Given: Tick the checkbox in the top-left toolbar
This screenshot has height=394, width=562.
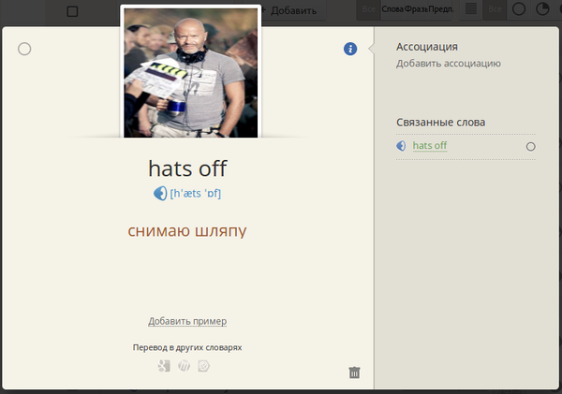Looking at the screenshot, I should [73, 11].
